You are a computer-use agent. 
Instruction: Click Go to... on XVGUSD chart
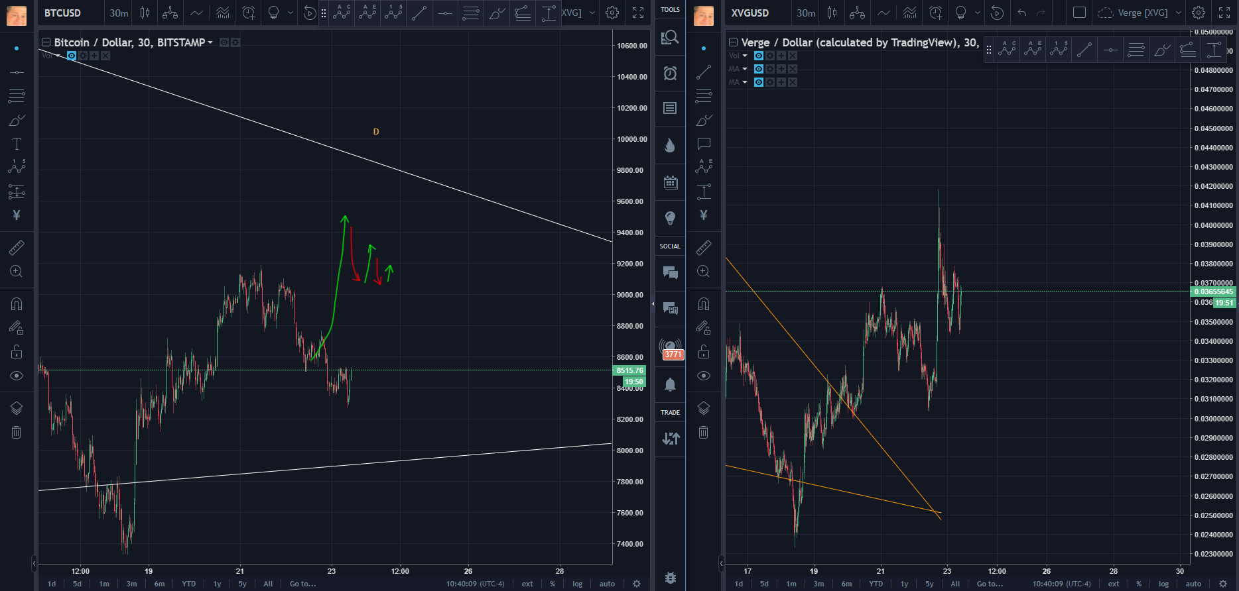coord(990,584)
